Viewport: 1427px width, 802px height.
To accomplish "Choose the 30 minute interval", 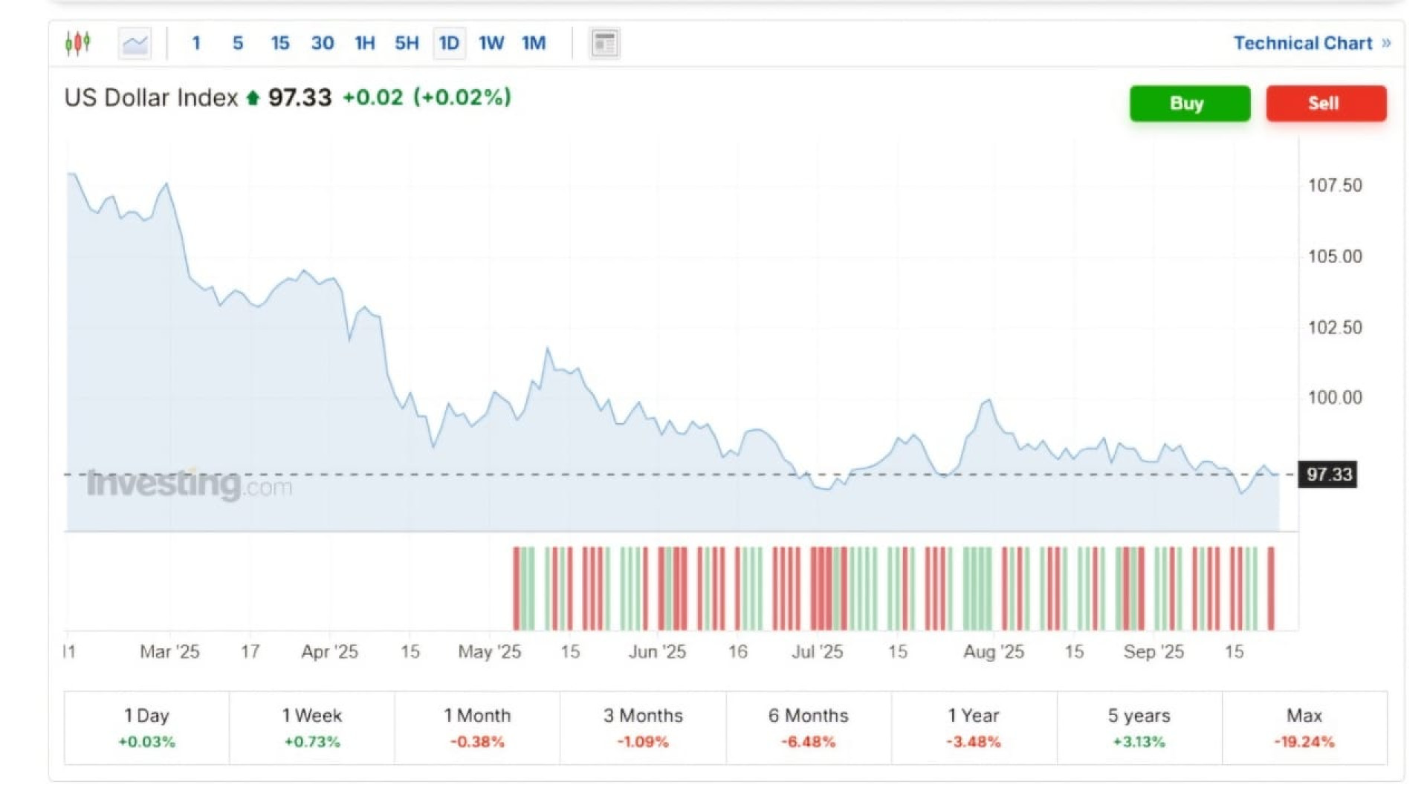I will click(x=322, y=43).
